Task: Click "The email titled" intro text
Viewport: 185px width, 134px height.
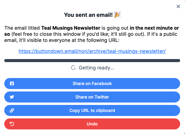Action: pos(22,28)
